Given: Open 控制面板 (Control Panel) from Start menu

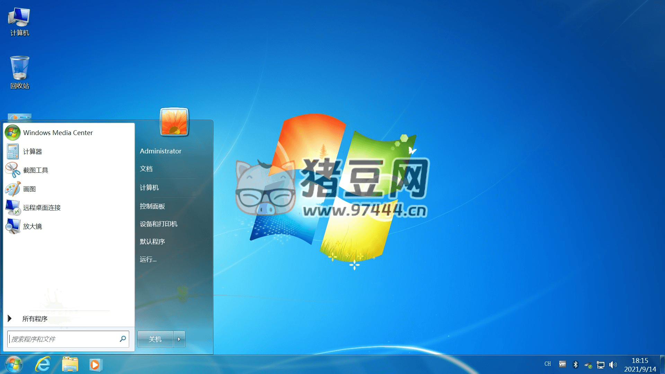Looking at the screenshot, I should pos(152,206).
